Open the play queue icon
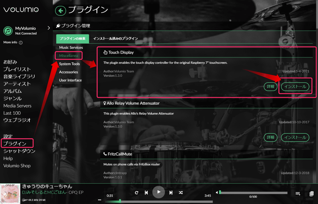Image resolution: width=318 pixels, height=204 pixels. click(298, 194)
